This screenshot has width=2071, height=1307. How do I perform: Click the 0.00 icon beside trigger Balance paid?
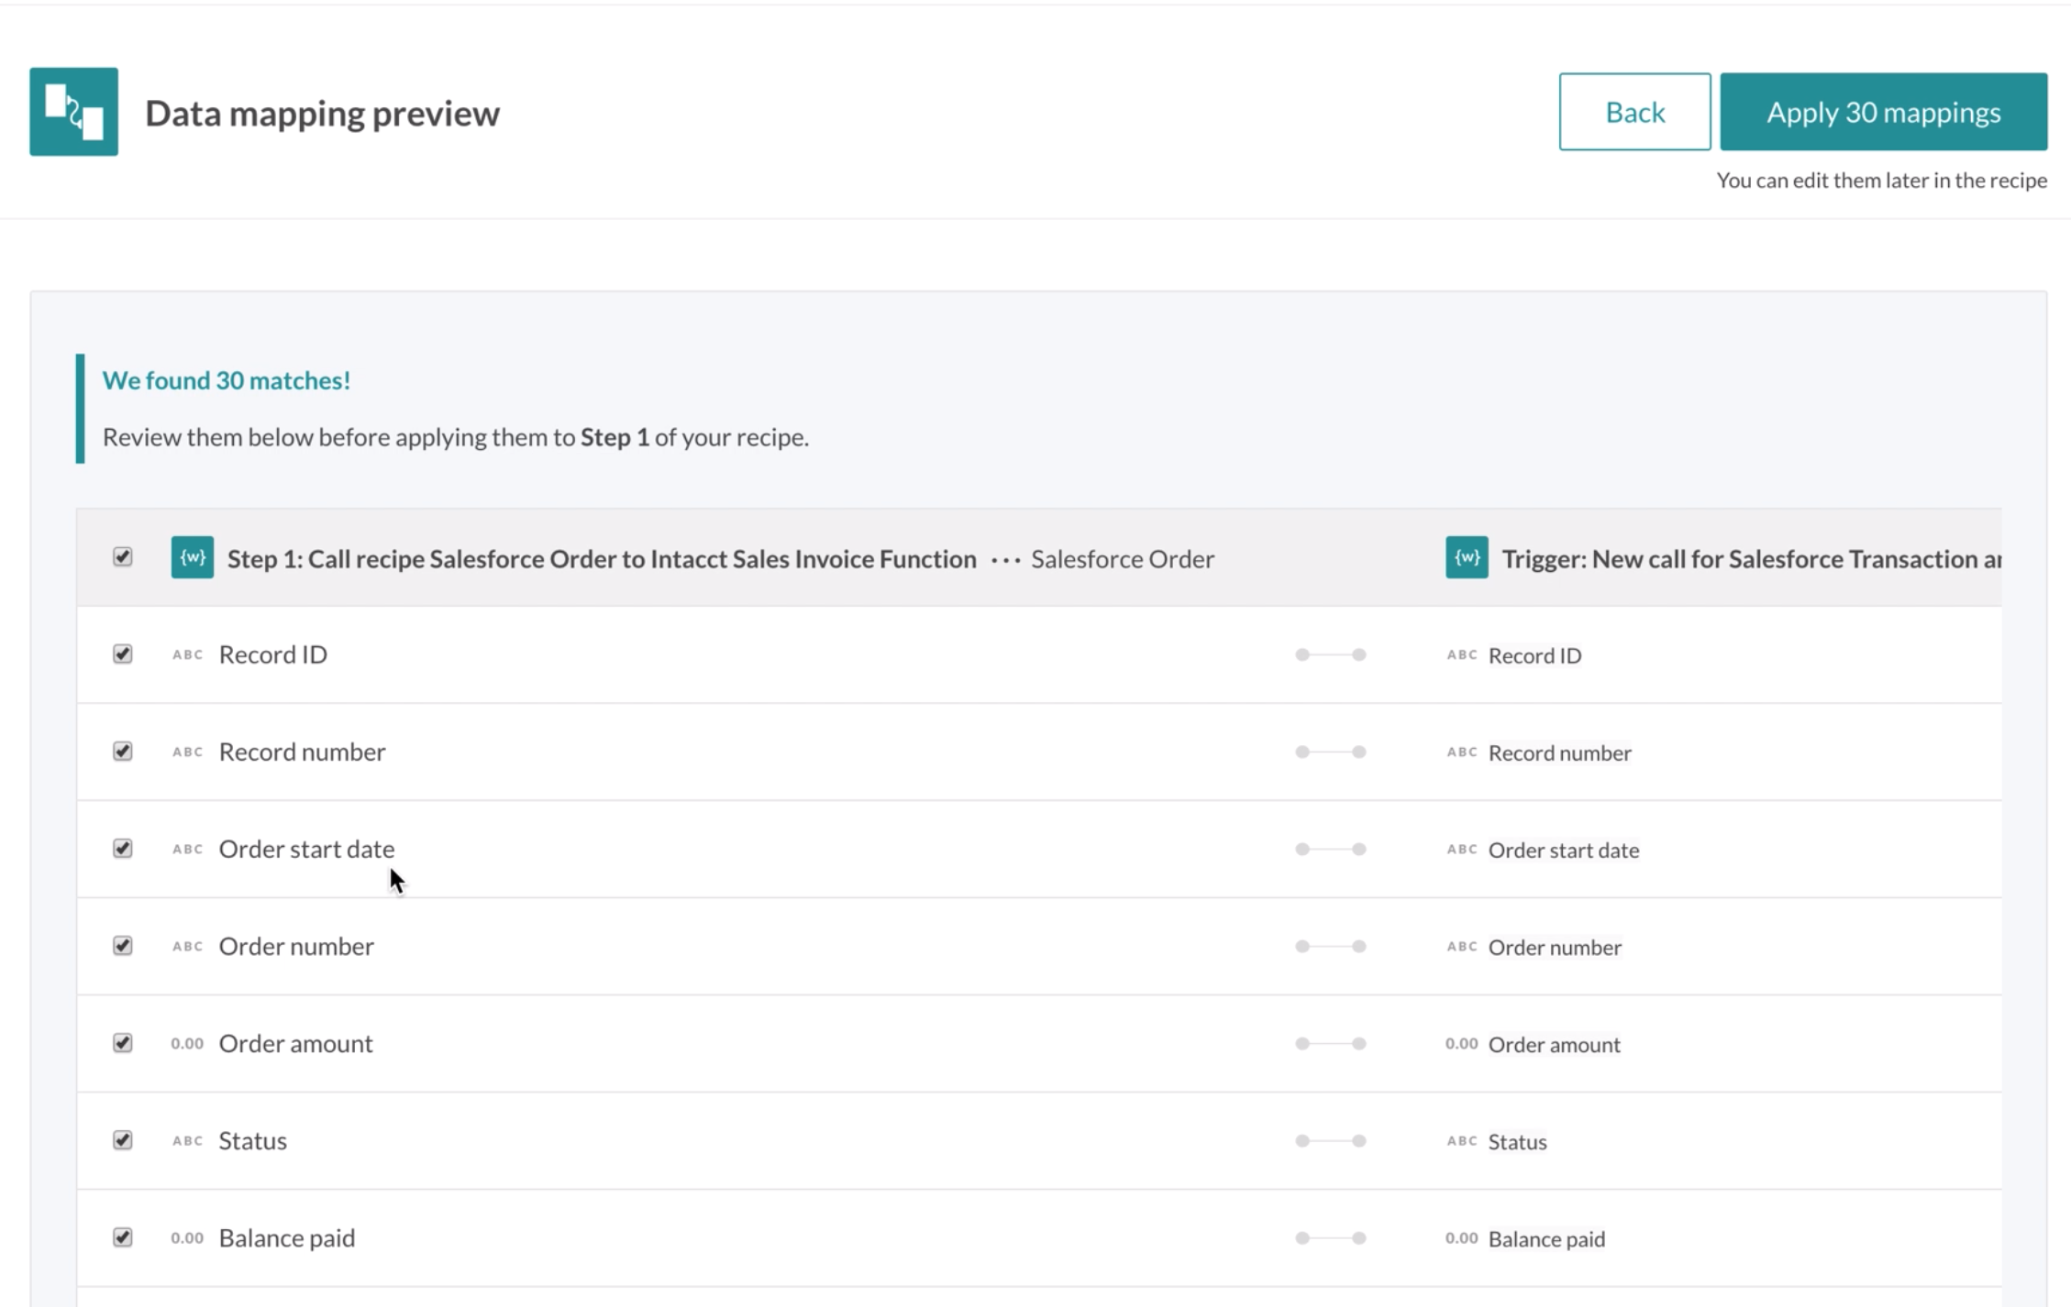[x=1462, y=1237]
